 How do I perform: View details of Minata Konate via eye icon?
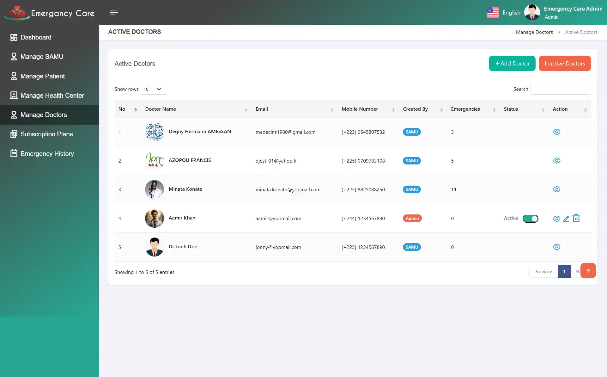pos(557,189)
